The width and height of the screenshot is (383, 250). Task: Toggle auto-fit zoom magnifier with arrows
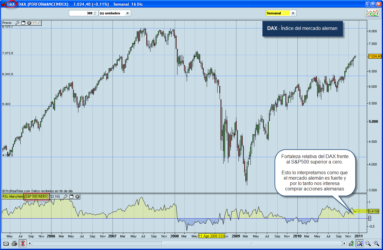coord(360,243)
